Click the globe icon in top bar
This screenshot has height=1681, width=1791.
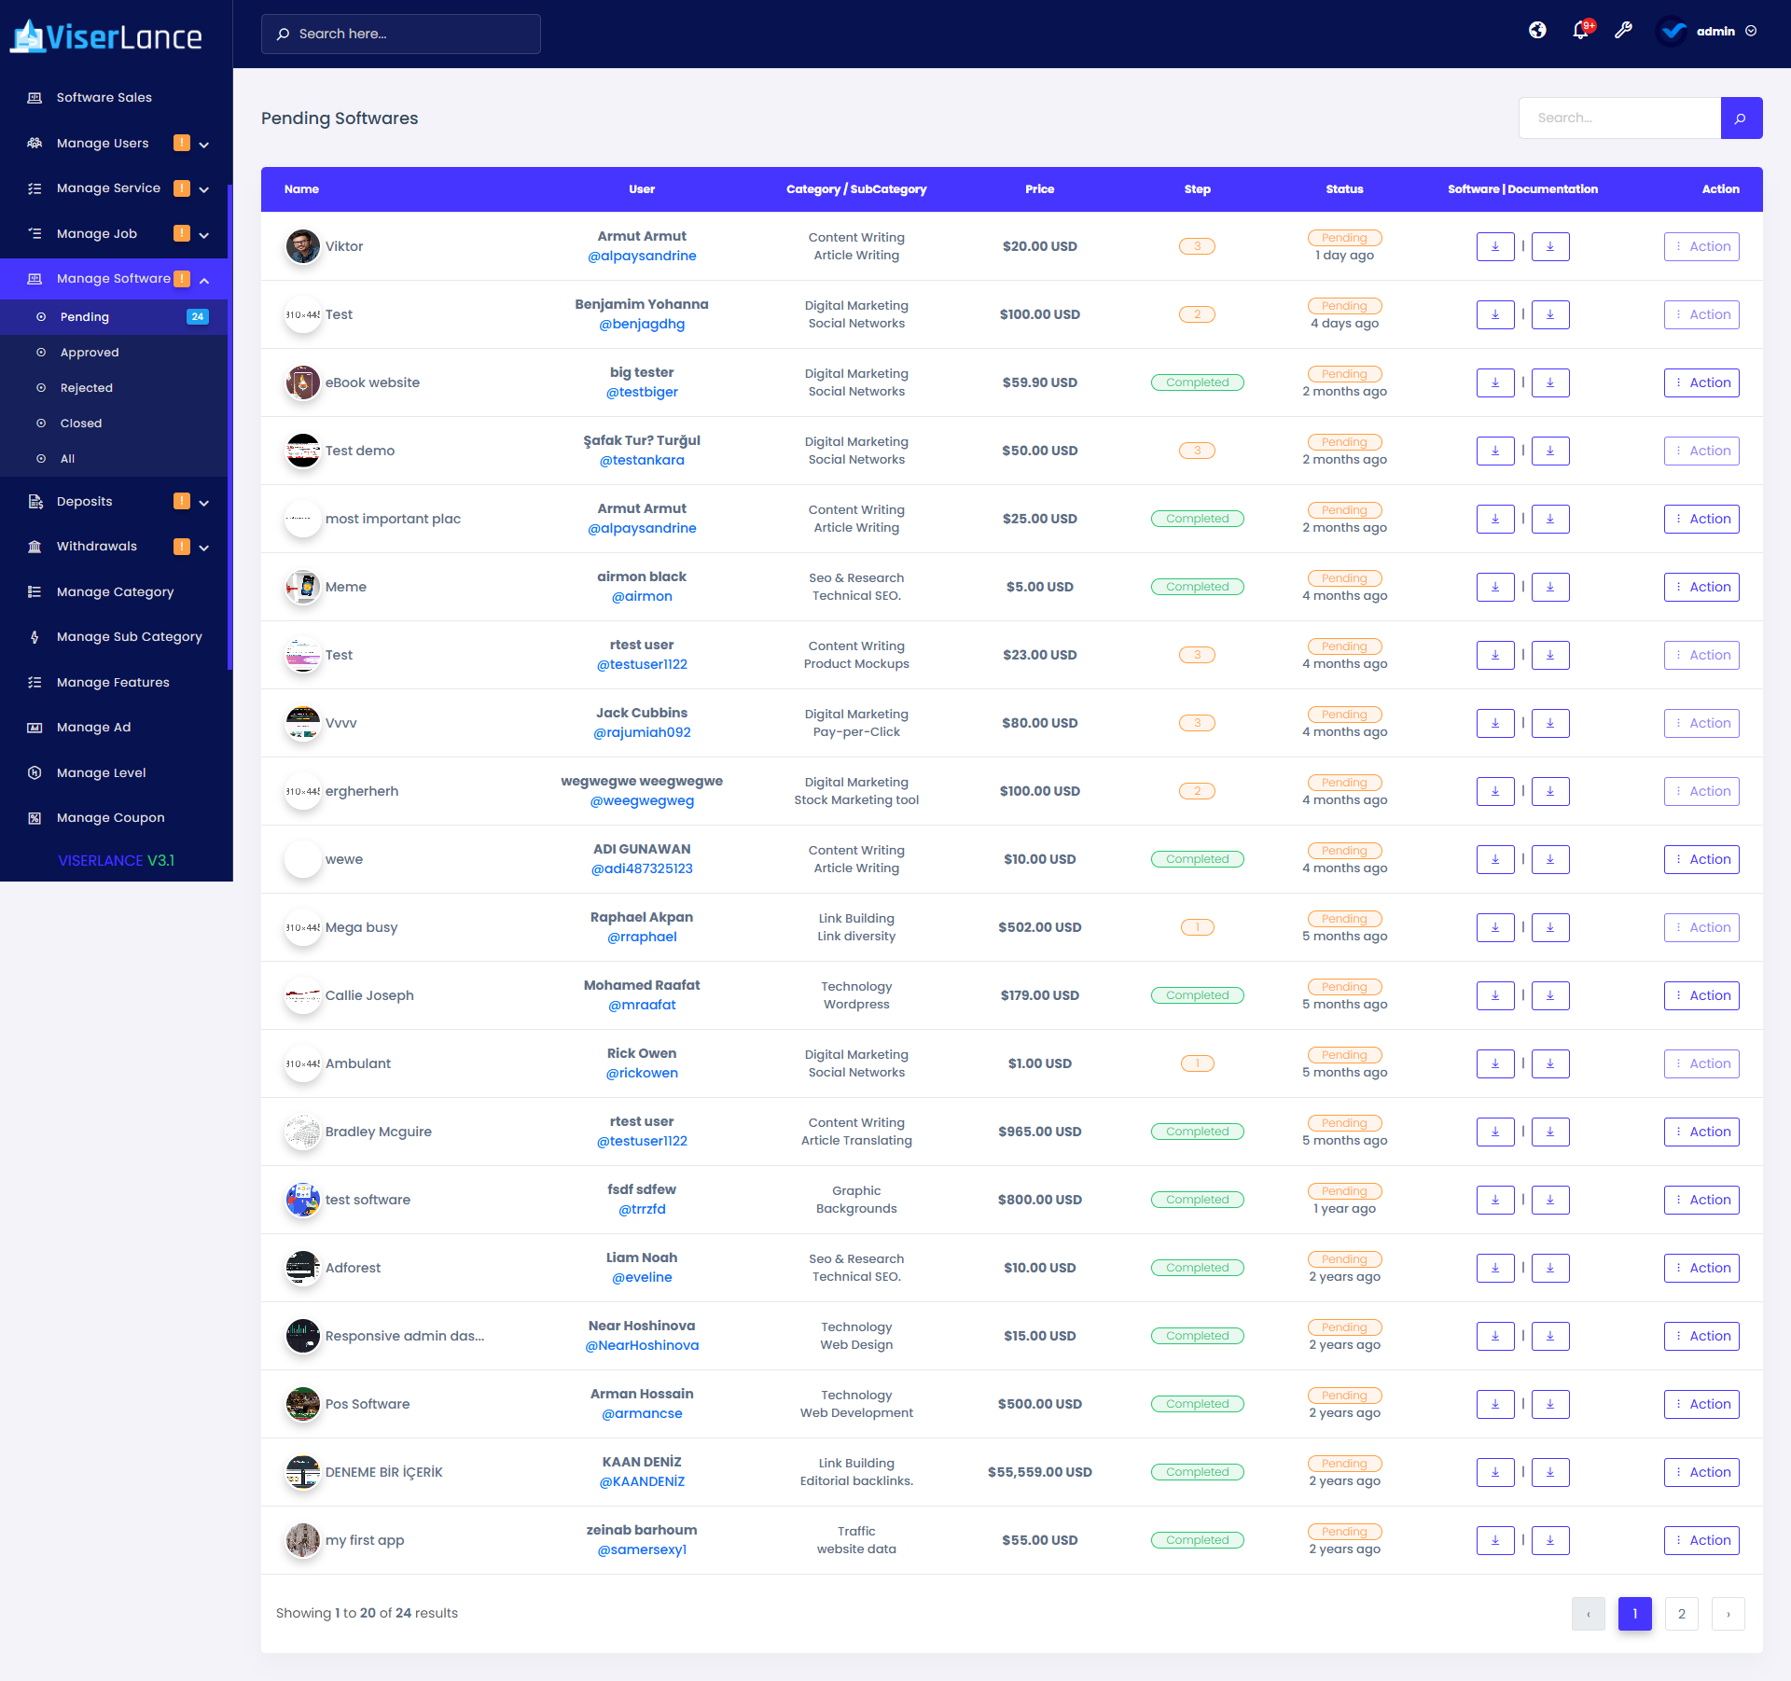click(x=1537, y=31)
